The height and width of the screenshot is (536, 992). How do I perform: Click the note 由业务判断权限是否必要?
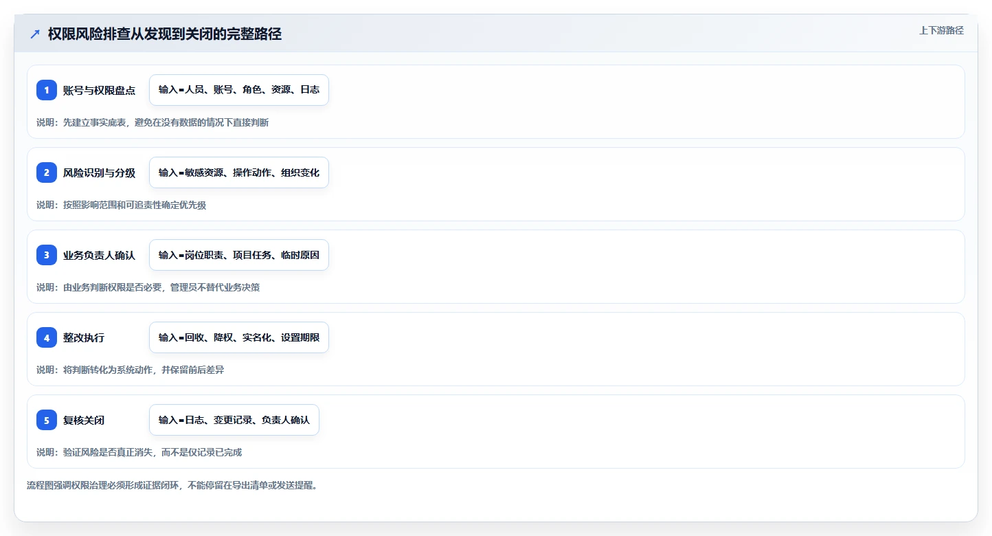point(112,287)
